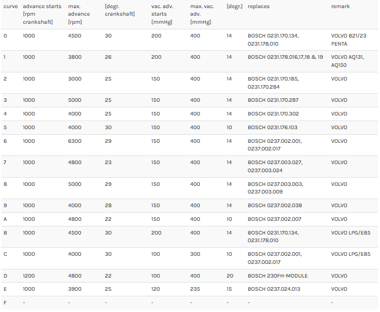
Task: Click the 'BOSCH 0237.024.013' cell
Action: (x=274, y=289)
